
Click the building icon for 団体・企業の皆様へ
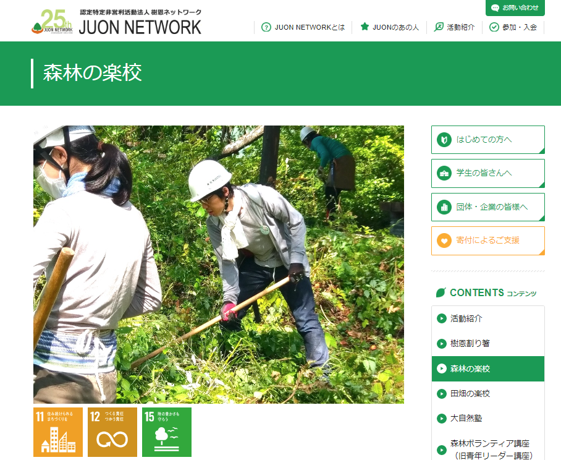[x=444, y=207]
